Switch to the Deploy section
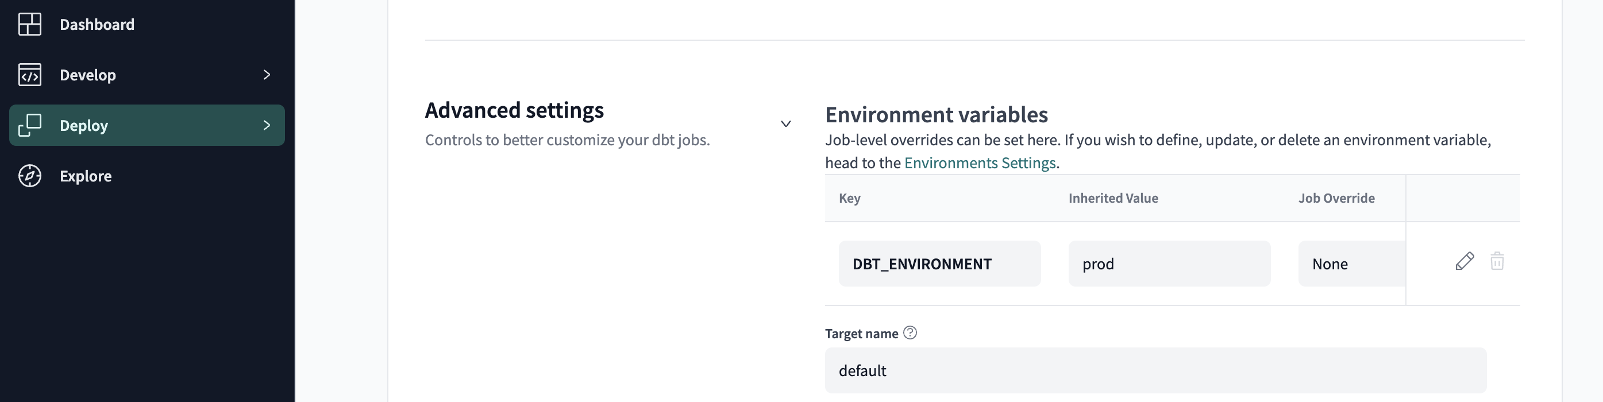 point(83,125)
